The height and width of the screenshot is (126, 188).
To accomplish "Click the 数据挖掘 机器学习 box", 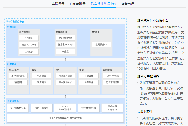I will point(112,108).
